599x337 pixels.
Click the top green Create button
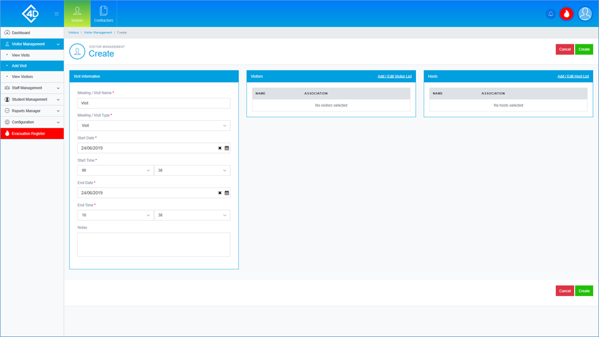click(x=584, y=49)
